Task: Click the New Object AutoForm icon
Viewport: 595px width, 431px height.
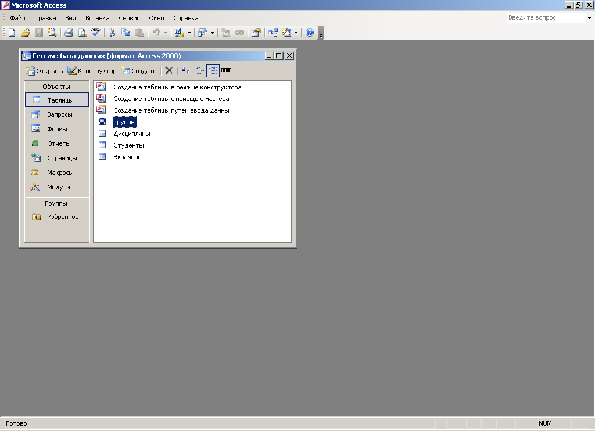Action: pyautogui.click(x=286, y=33)
